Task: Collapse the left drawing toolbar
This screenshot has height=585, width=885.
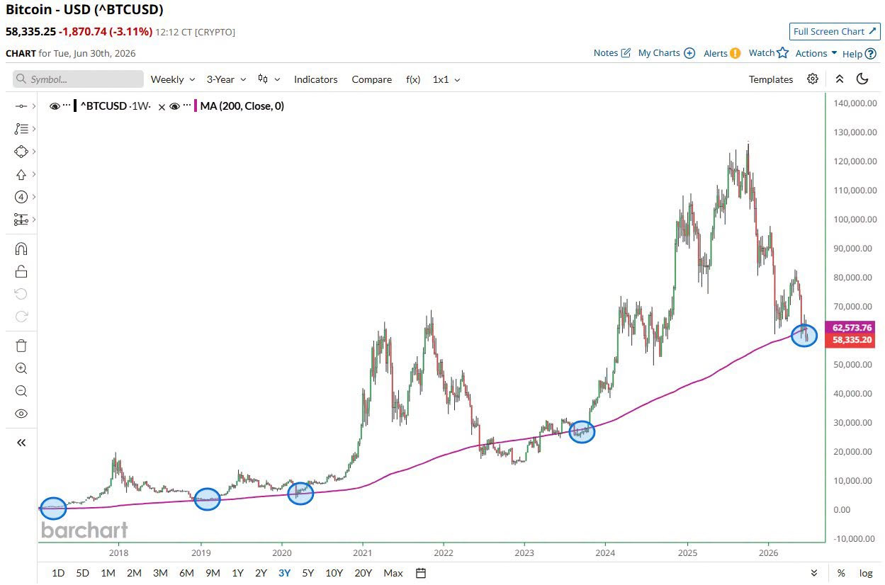Action: click(21, 443)
